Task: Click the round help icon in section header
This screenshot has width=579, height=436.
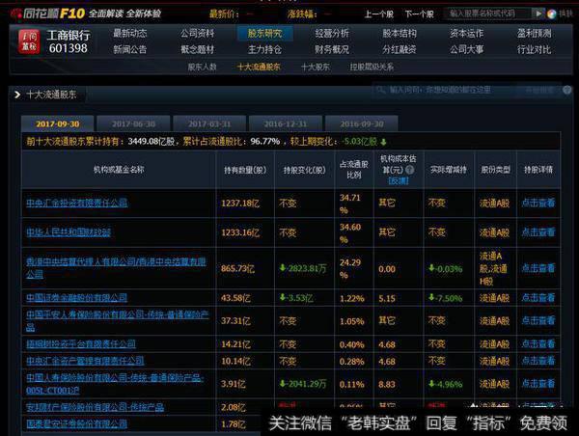Action: (567, 90)
